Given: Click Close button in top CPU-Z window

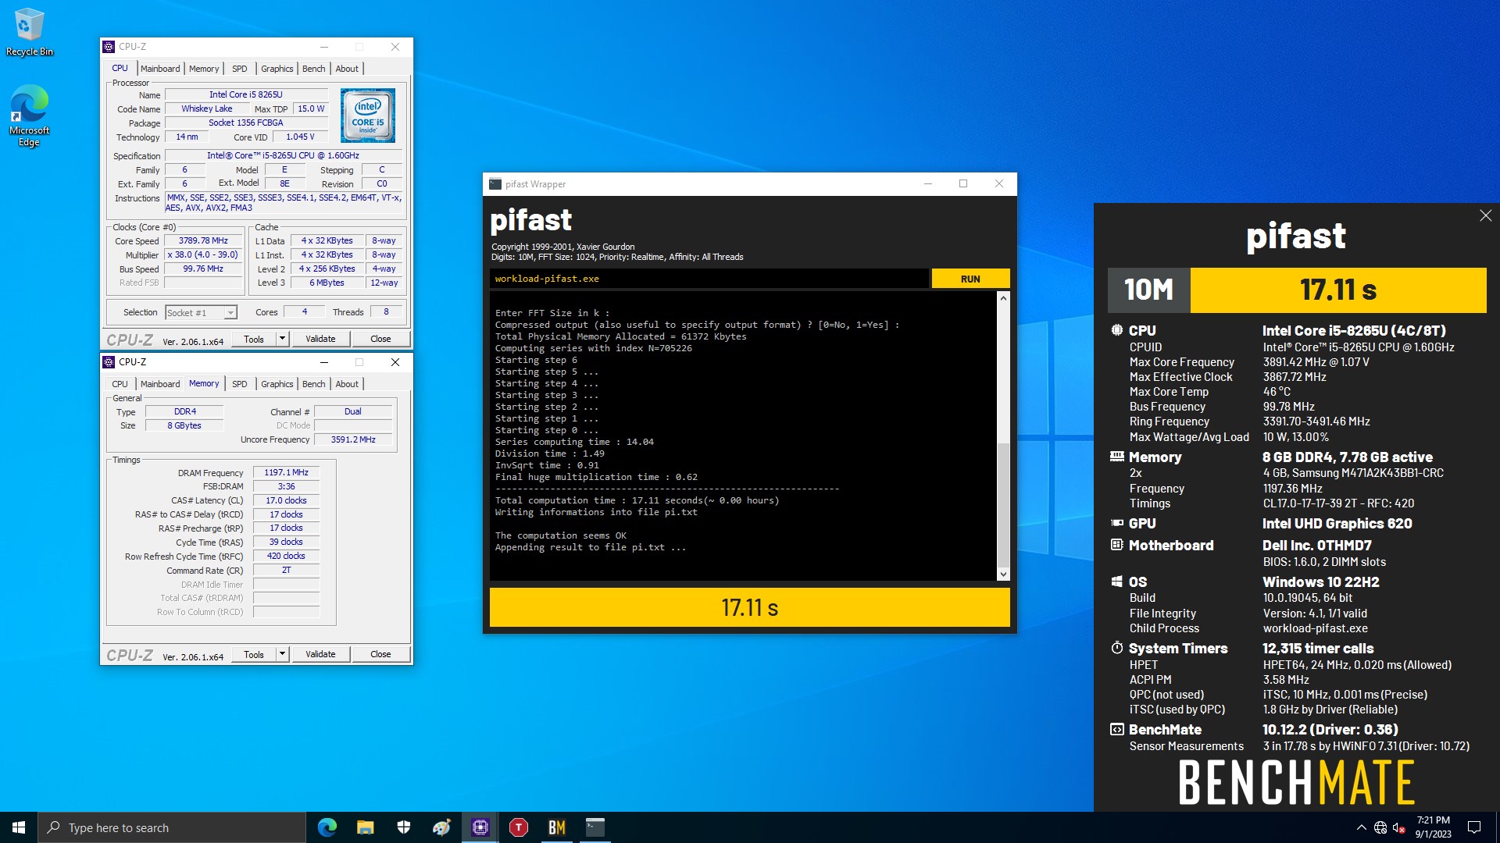Looking at the screenshot, I should point(380,339).
